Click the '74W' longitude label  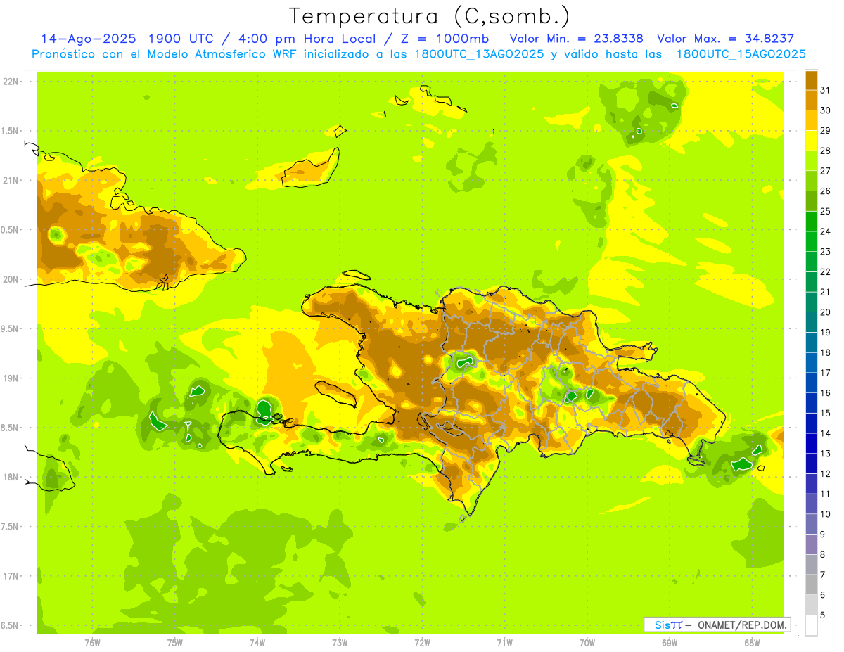257,642
